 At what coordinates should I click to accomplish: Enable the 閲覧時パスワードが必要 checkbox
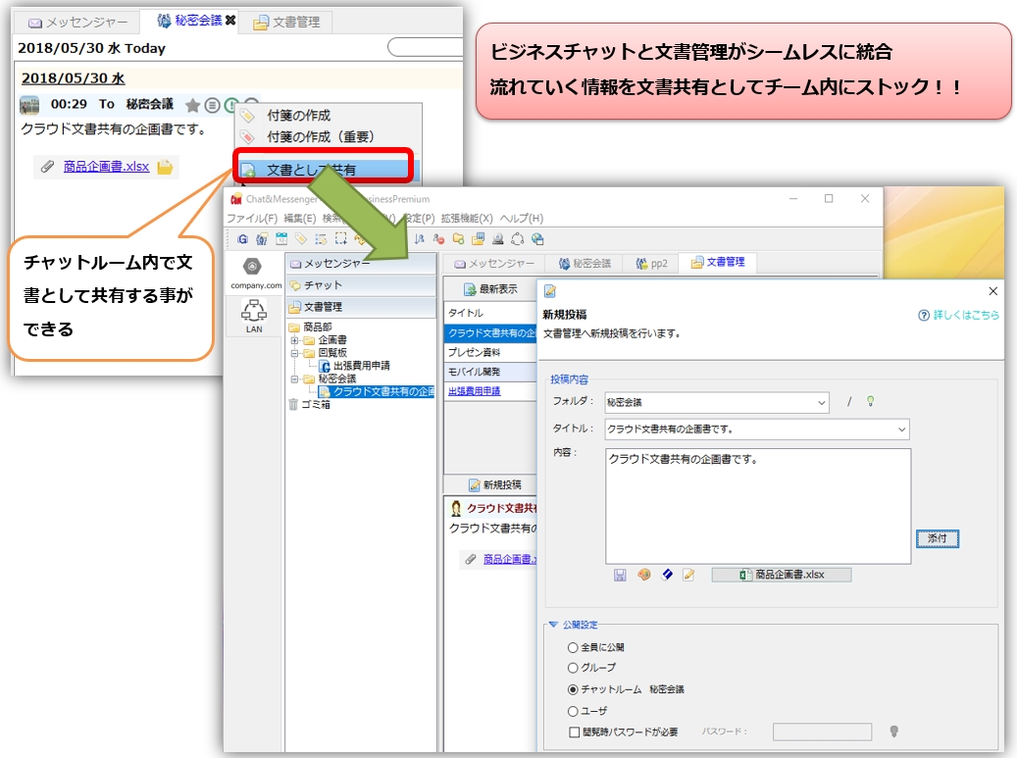pyautogui.click(x=574, y=732)
